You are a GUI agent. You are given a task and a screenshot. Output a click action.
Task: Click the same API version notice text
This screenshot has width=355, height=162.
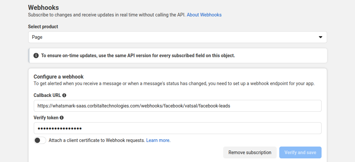point(138,56)
